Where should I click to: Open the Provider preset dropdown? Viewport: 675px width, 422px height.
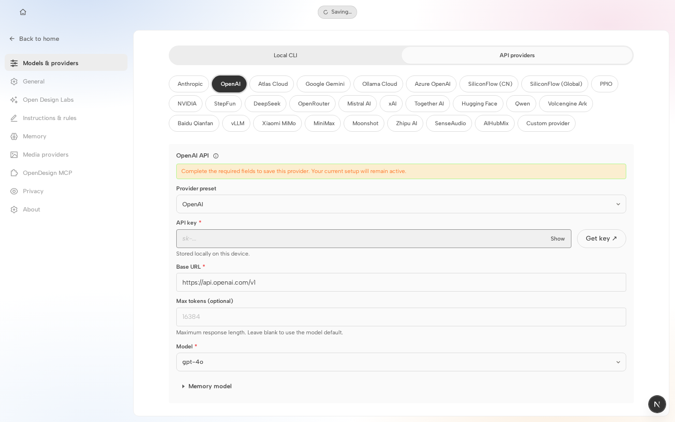coord(401,204)
